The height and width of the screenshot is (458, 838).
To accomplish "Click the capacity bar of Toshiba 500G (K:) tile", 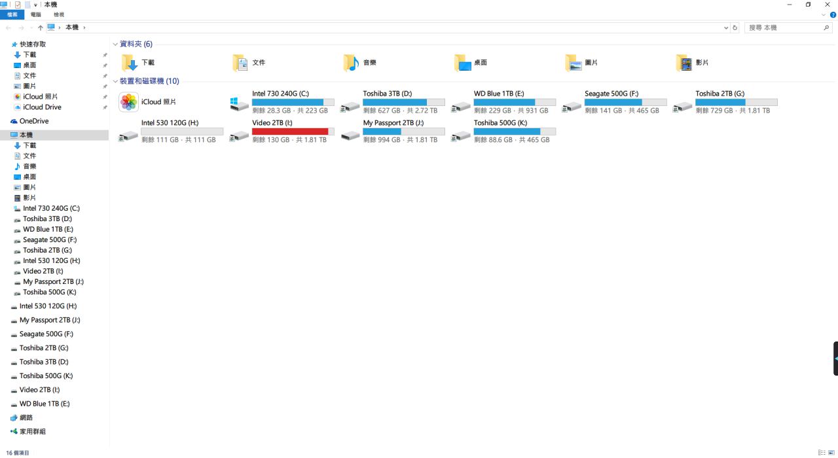I will (515, 132).
